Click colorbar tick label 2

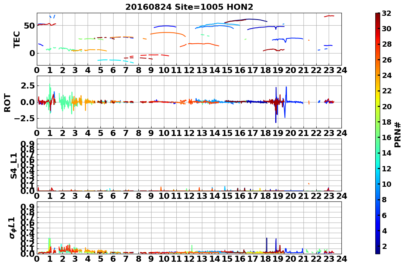pyautogui.click(x=384, y=246)
